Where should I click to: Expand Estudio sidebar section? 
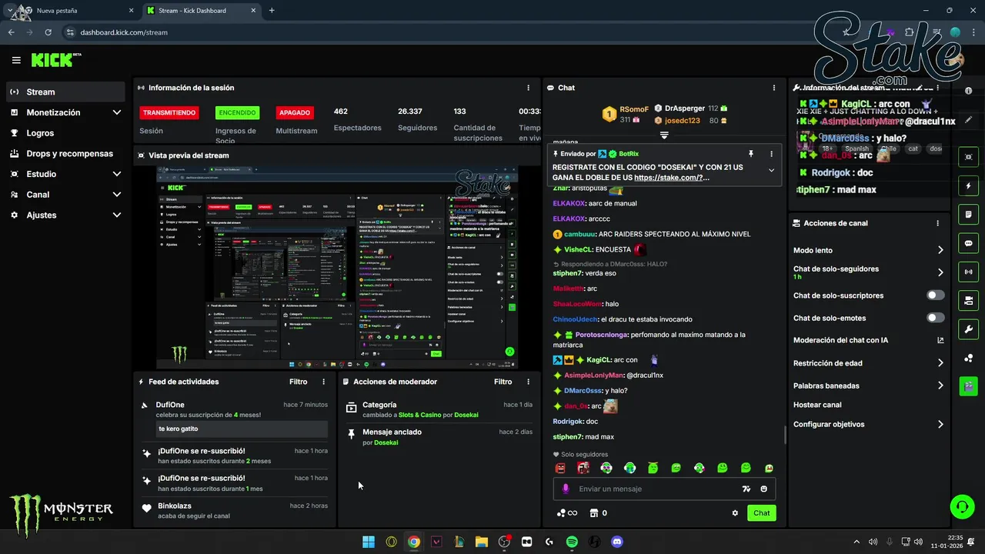[65, 174]
